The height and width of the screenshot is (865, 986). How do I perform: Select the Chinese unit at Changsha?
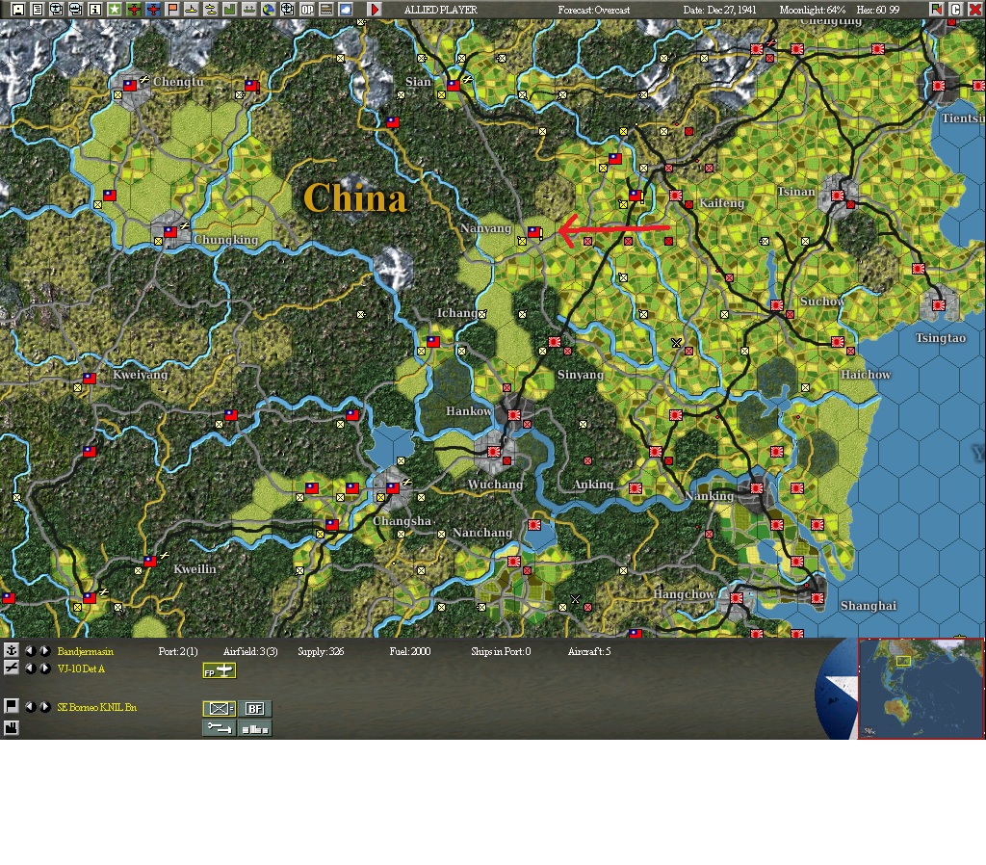point(393,488)
